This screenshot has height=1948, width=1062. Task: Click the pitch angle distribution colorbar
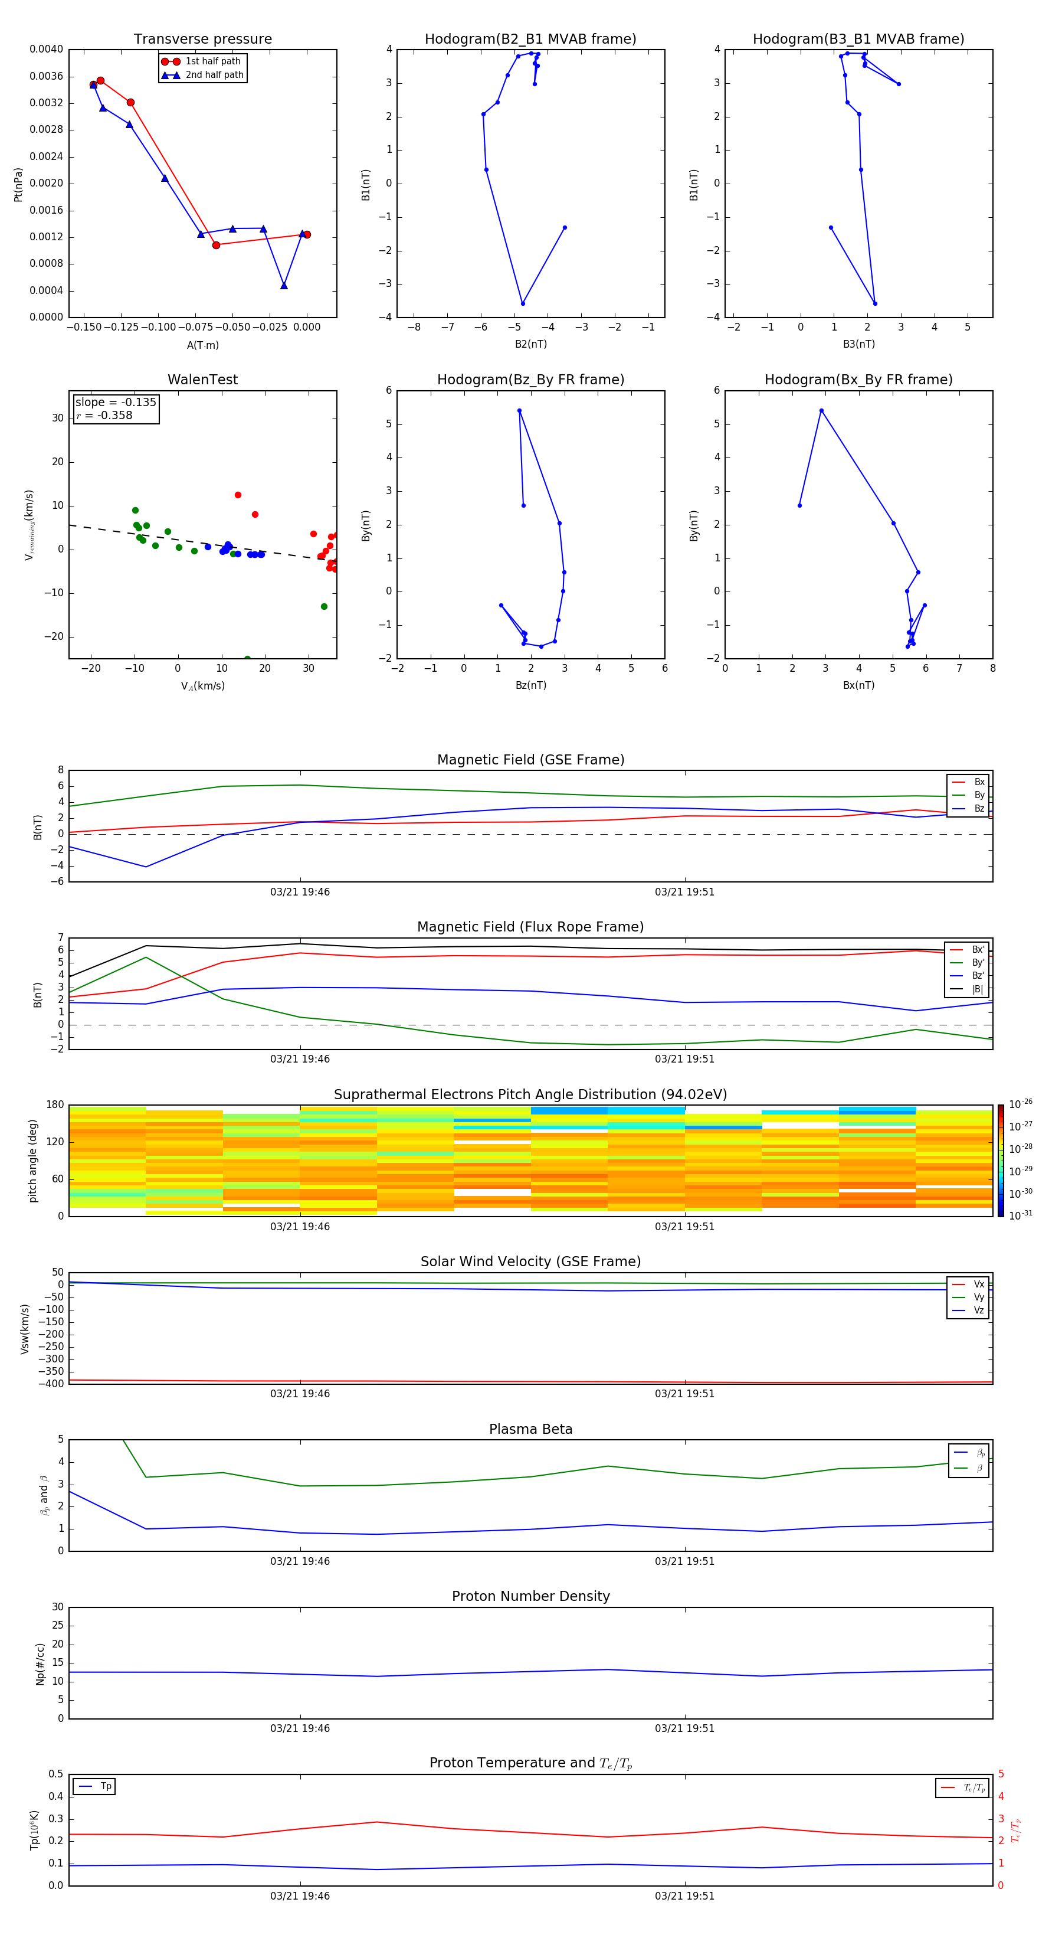tap(1001, 1161)
